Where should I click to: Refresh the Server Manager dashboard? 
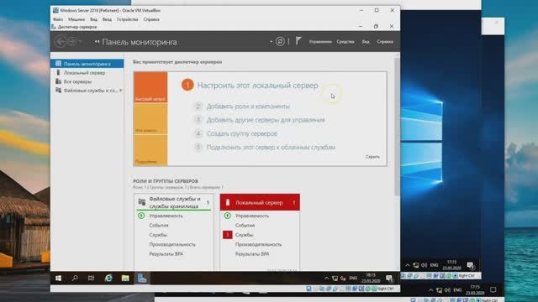[x=280, y=41]
